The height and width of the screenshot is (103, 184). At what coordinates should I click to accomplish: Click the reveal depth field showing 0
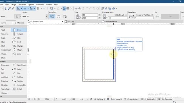coord(144,18)
